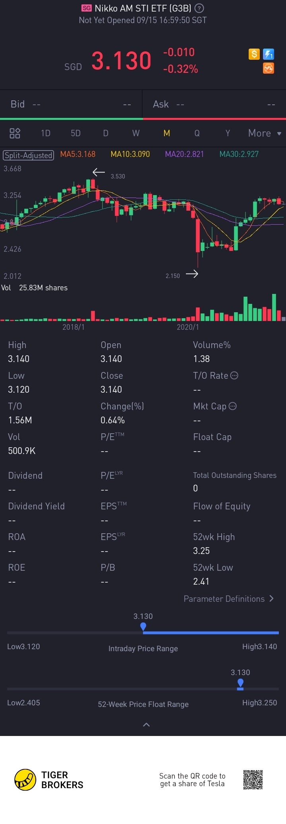Tap the Bid price row
Viewport: 286px width, 824px height.
click(71, 104)
